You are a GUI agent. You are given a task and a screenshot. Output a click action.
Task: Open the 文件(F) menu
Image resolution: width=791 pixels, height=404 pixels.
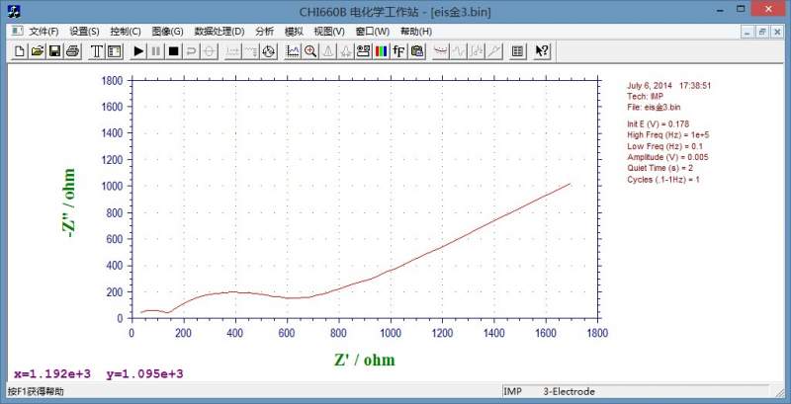tap(44, 32)
